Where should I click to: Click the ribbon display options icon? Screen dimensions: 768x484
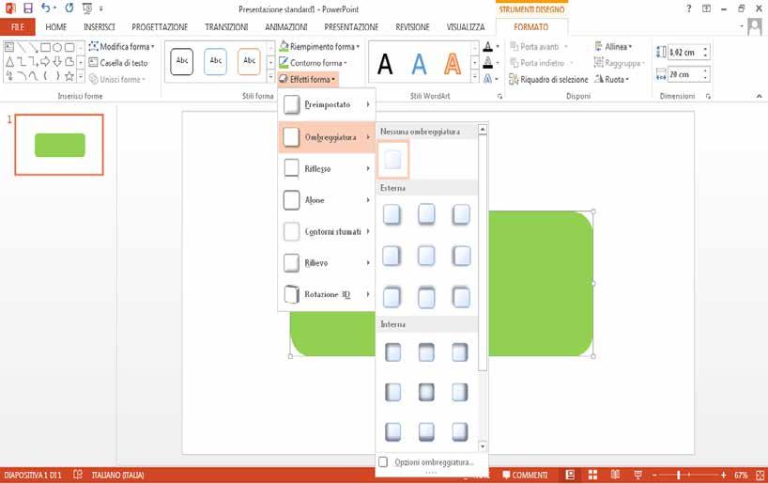[706, 8]
